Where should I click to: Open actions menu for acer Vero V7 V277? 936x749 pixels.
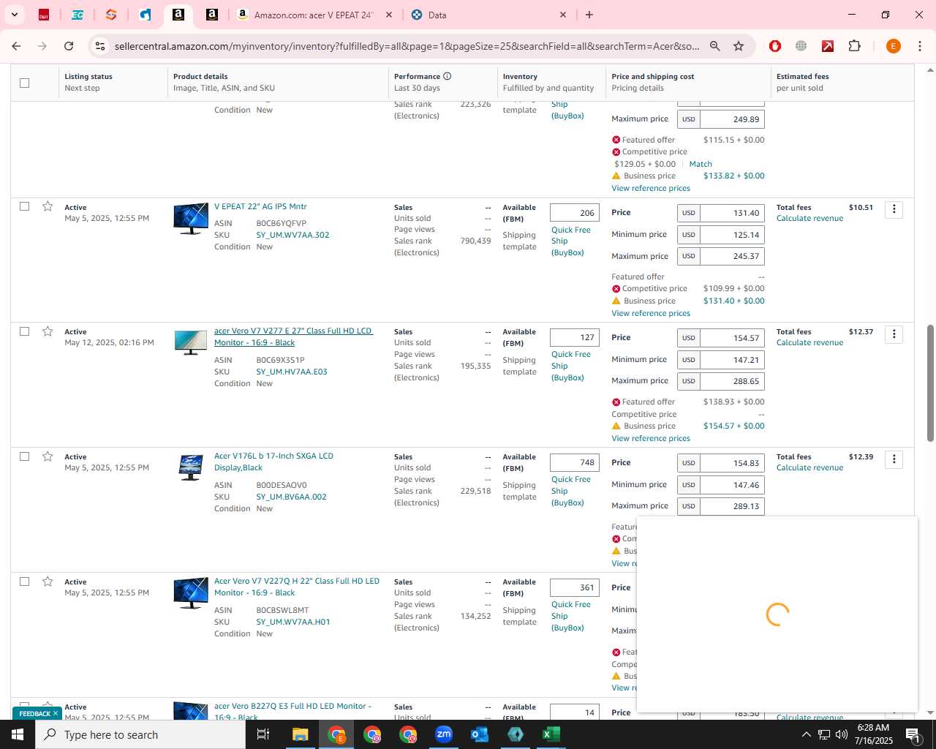coord(894,334)
